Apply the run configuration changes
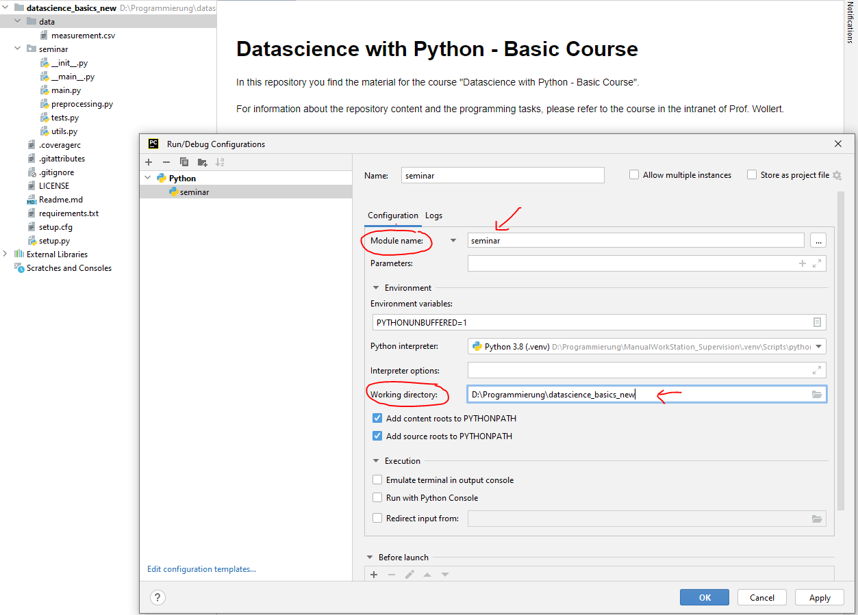 [x=819, y=597]
